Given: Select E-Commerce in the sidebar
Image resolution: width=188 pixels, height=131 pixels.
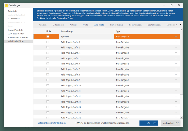Looking at the screenshot, I should pos(14,19).
